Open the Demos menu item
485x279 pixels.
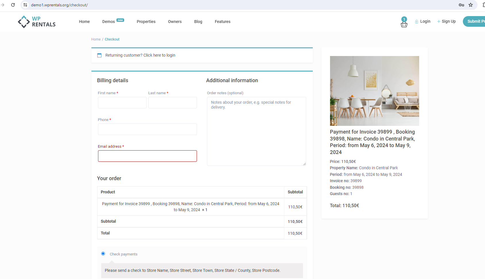click(x=108, y=22)
